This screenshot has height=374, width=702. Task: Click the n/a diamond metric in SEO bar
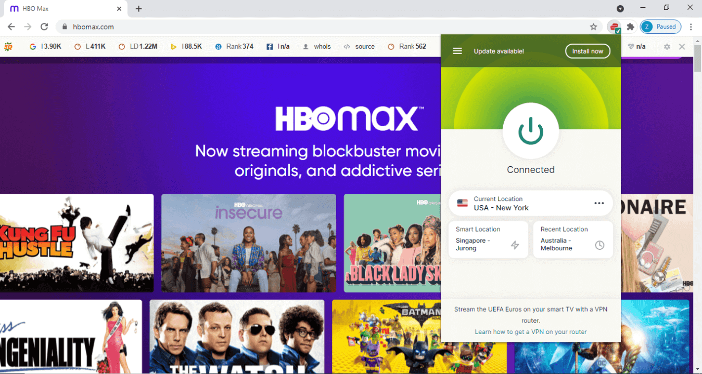coord(637,46)
